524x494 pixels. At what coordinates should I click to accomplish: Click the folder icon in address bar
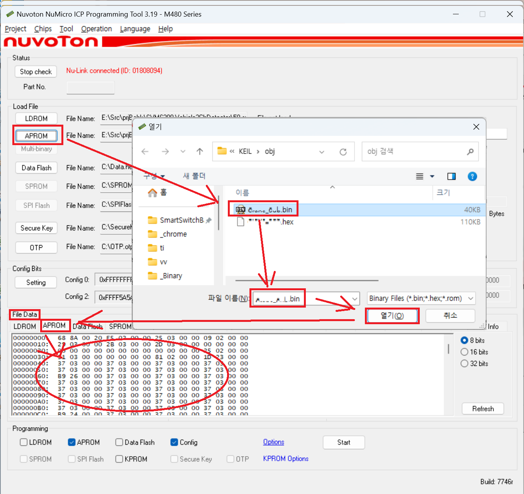click(222, 151)
